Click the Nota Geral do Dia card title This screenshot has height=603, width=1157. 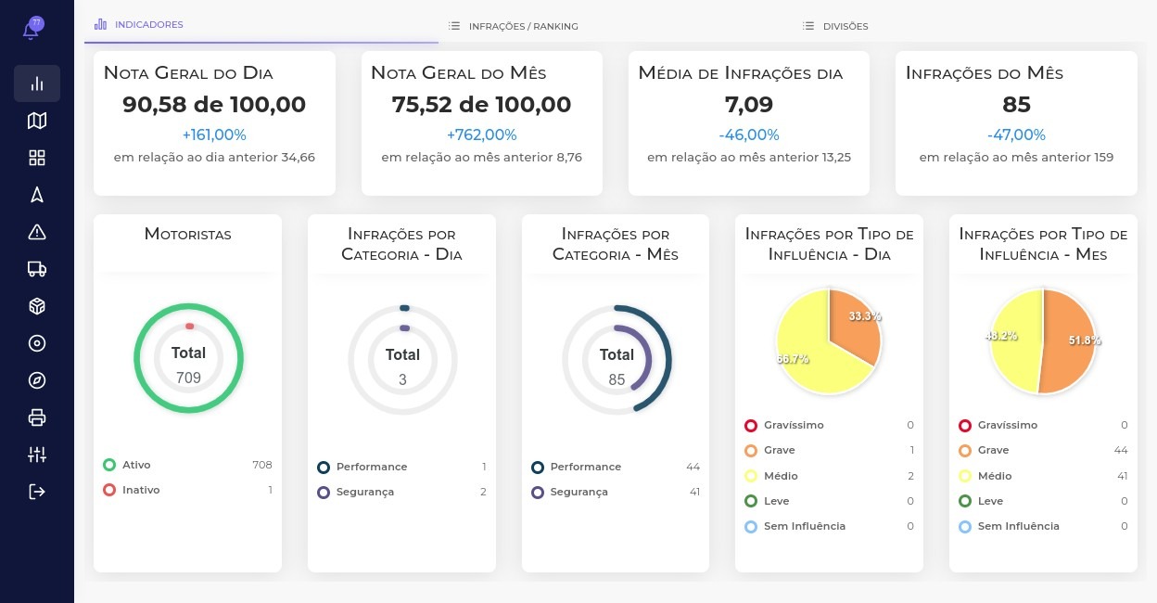(x=188, y=73)
